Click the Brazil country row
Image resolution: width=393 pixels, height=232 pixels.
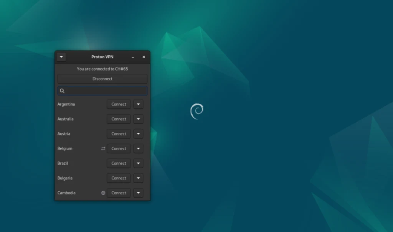pyautogui.click(x=63, y=163)
